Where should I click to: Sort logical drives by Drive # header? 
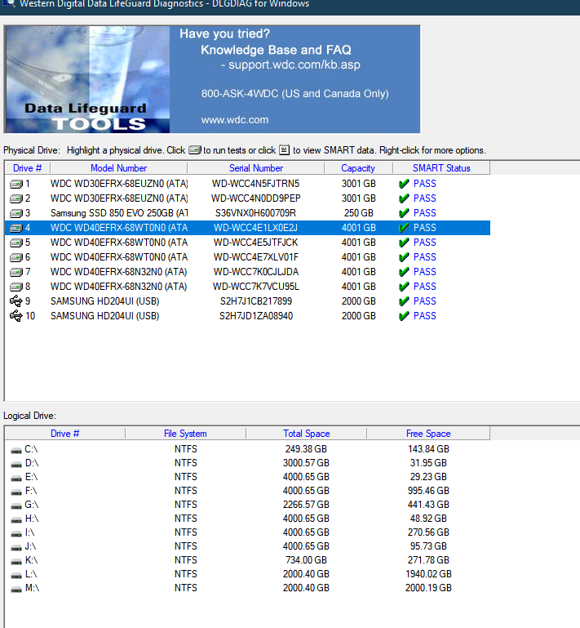coord(64,434)
